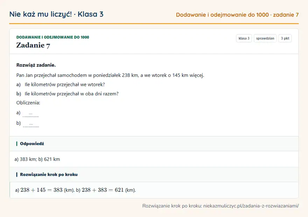Click the answer text 'a) 383 km; b) 621 km'
Viewport: 308px width, 217px height.
(x=37, y=159)
